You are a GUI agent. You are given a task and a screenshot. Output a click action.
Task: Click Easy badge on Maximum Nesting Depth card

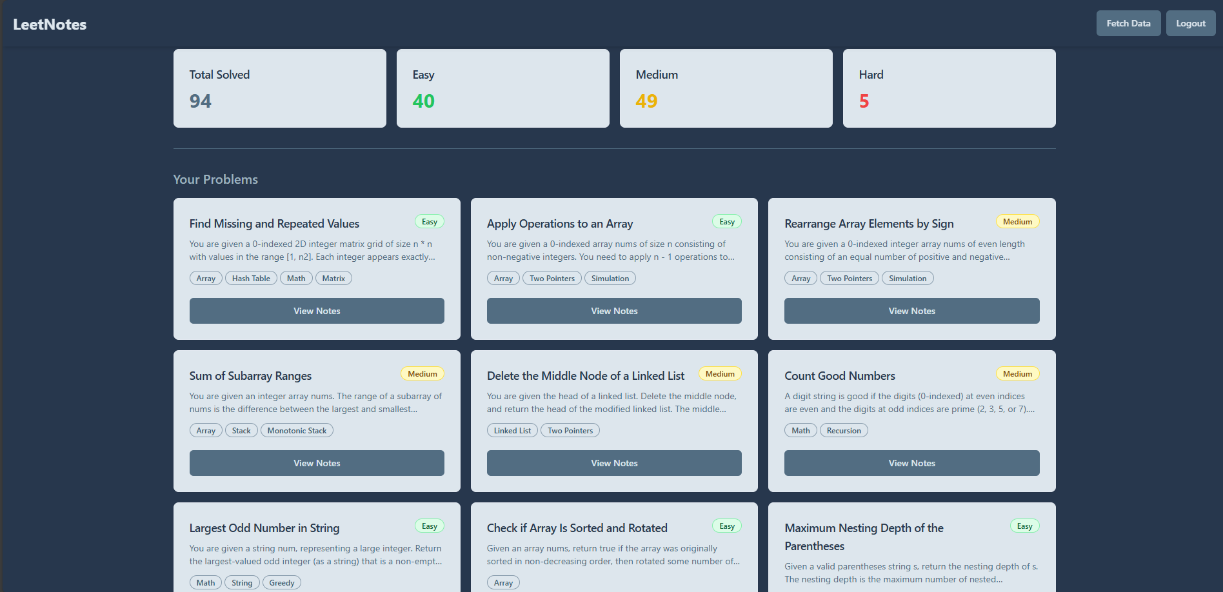[x=1024, y=526]
